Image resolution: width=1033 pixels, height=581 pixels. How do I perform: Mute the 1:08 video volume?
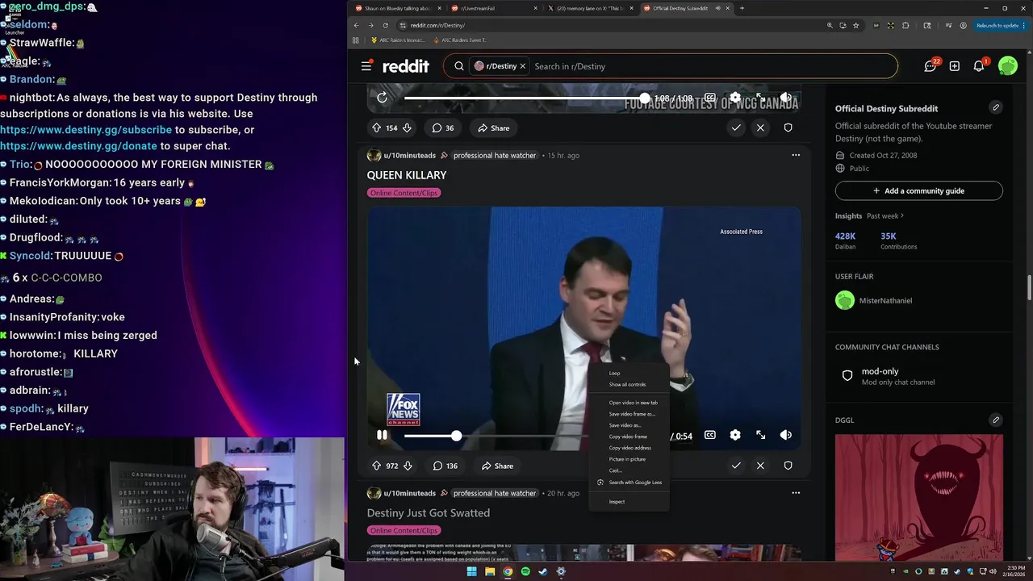click(x=786, y=98)
